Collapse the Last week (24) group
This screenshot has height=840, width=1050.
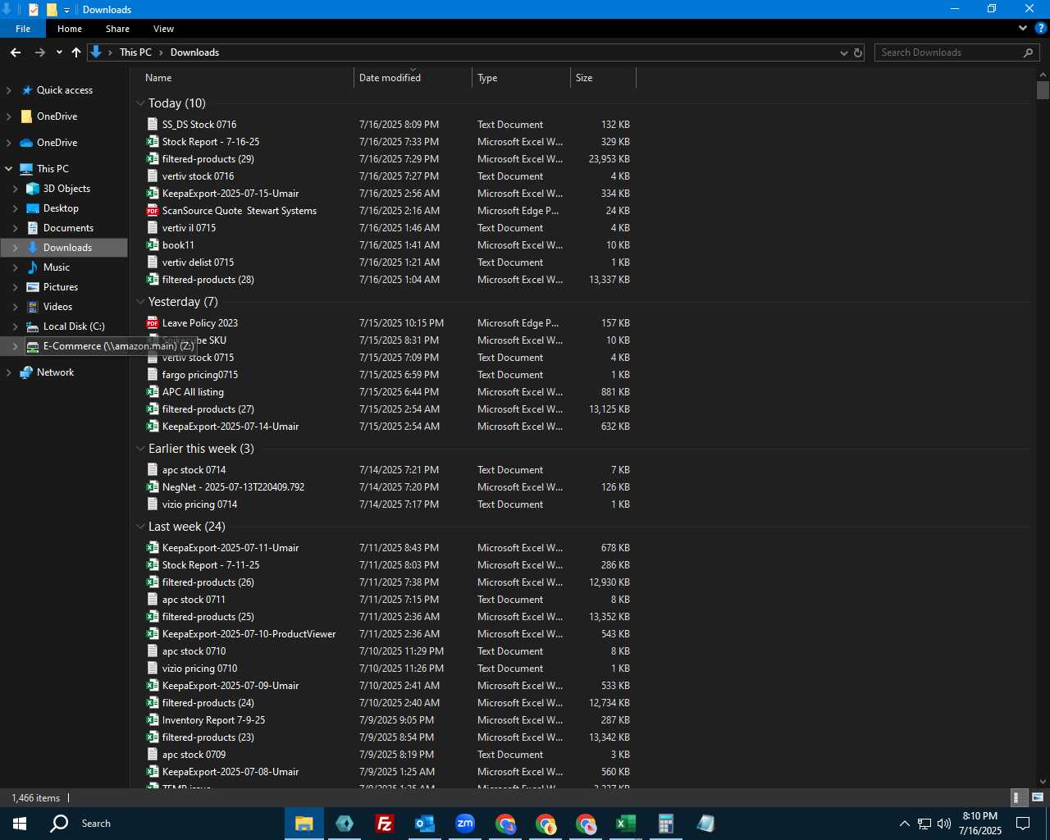click(x=140, y=527)
